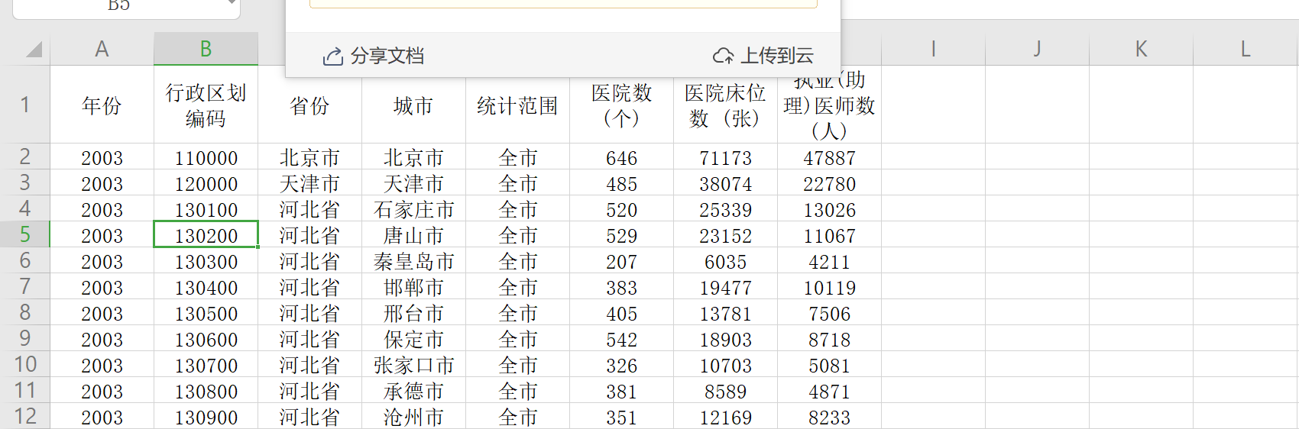Click 上传到云 button
Image resolution: width=1299 pixels, height=429 pixels.
tap(763, 56)
